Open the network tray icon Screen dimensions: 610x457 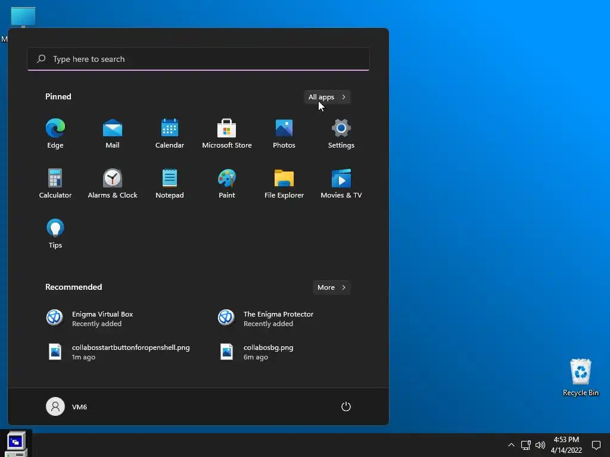tap(526, 445)
